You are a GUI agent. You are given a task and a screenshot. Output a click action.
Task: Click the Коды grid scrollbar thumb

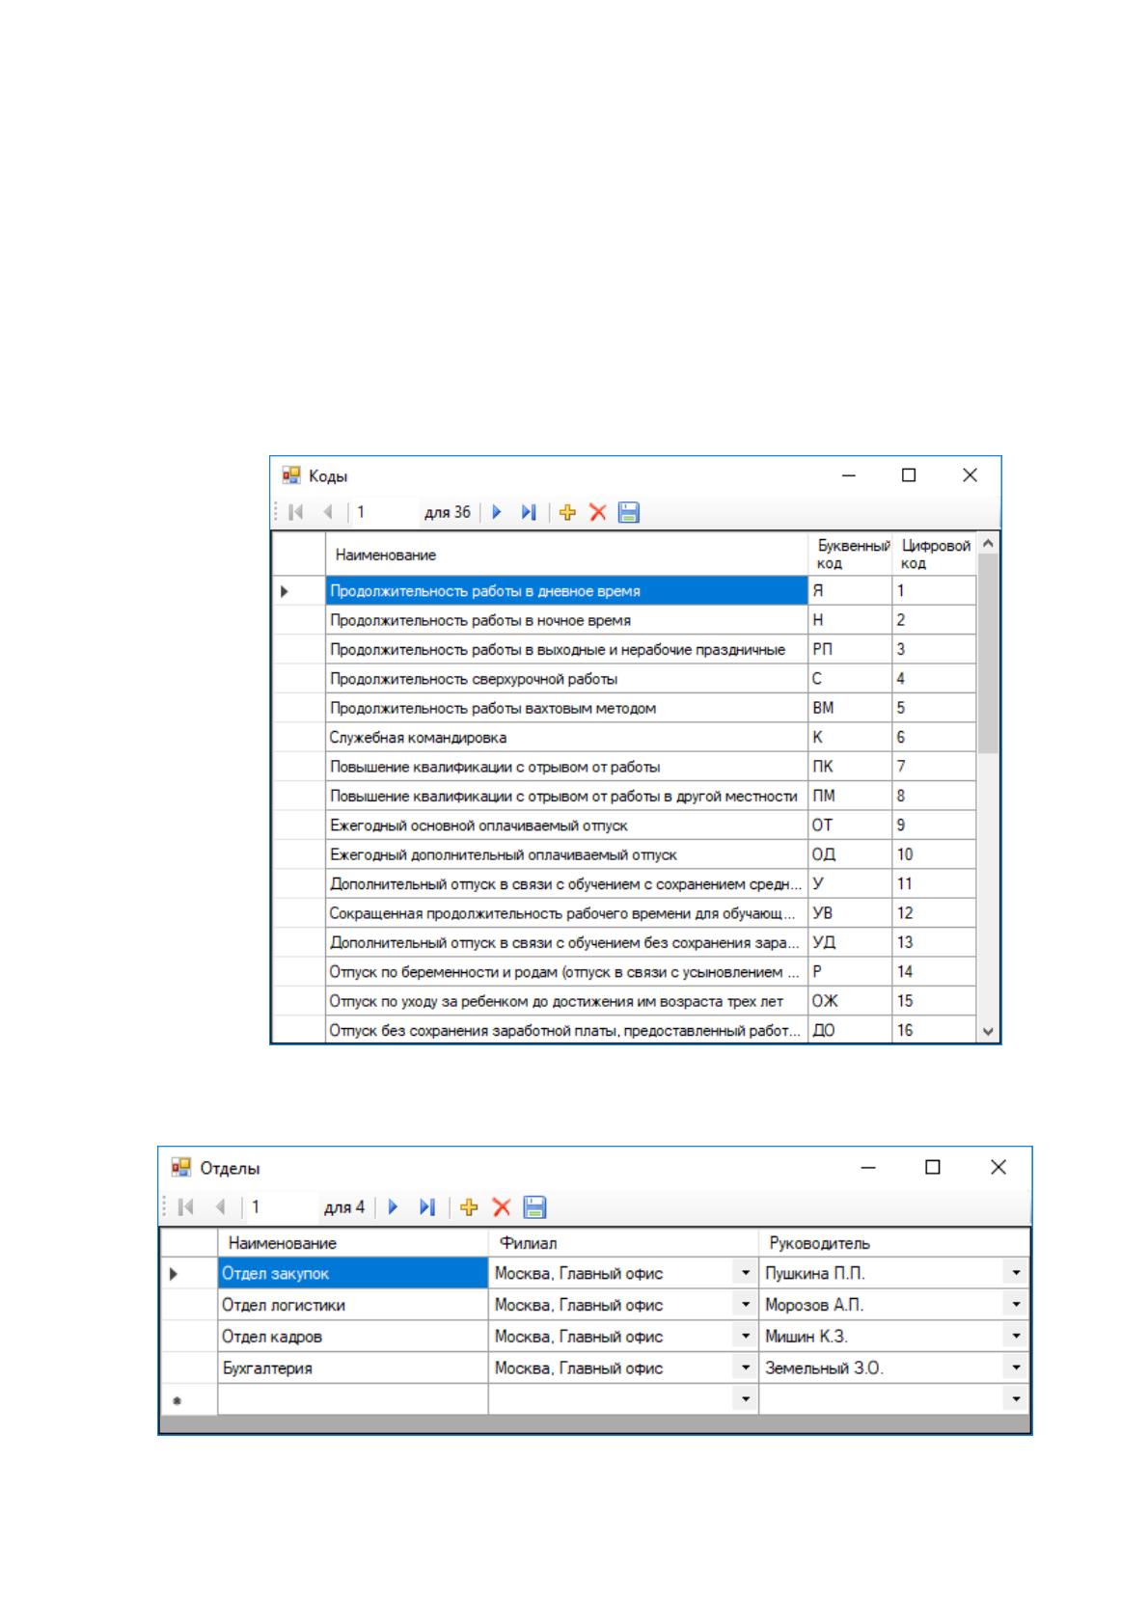[988, 654]
